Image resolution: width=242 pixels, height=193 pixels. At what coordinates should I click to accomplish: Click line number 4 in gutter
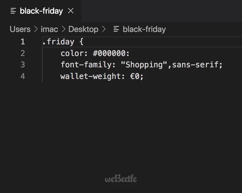pyautogui.click(x=23, y=76)
